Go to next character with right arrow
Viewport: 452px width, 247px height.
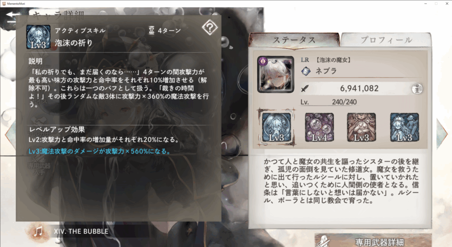click(x=442, y=135)
